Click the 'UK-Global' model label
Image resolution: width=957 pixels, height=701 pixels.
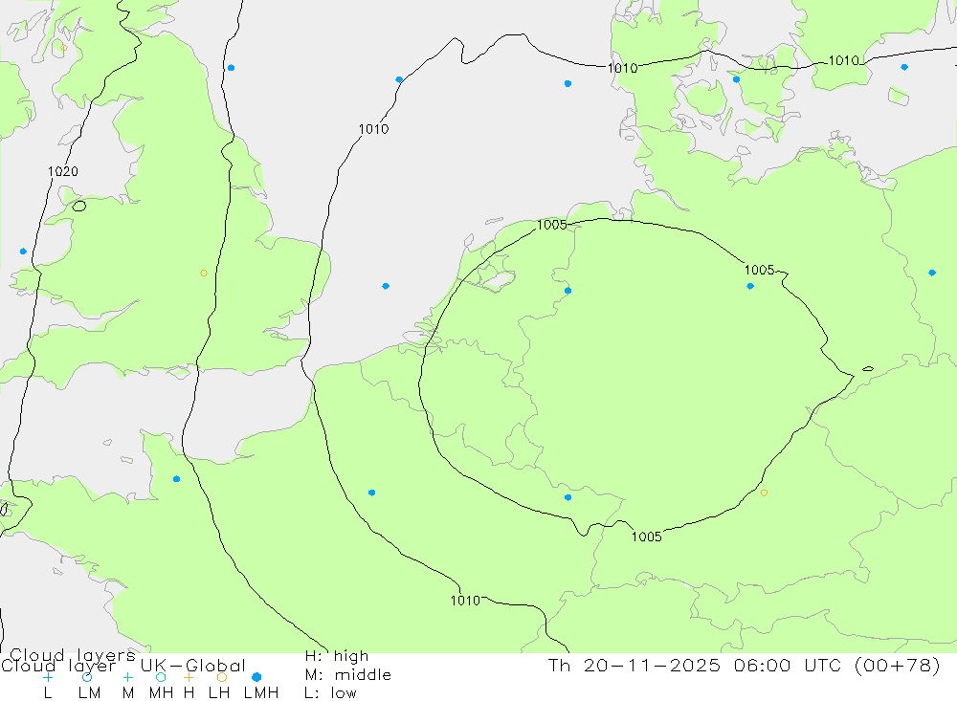pyautogui.click(x=193, y=665)
